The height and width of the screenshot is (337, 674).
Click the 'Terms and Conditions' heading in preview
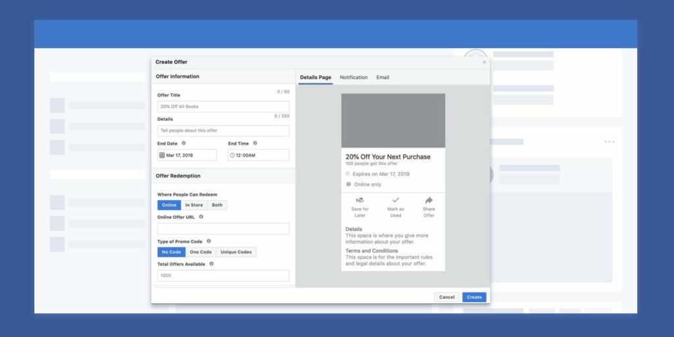[x=372, y=251]
